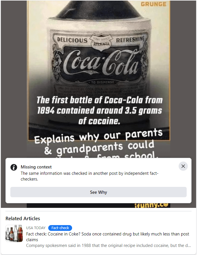Image resolution: width=197 pixels, height=255 pixels.
Task: Click the GRUNGE watermark on the image
Action: [x=153, y=4]
